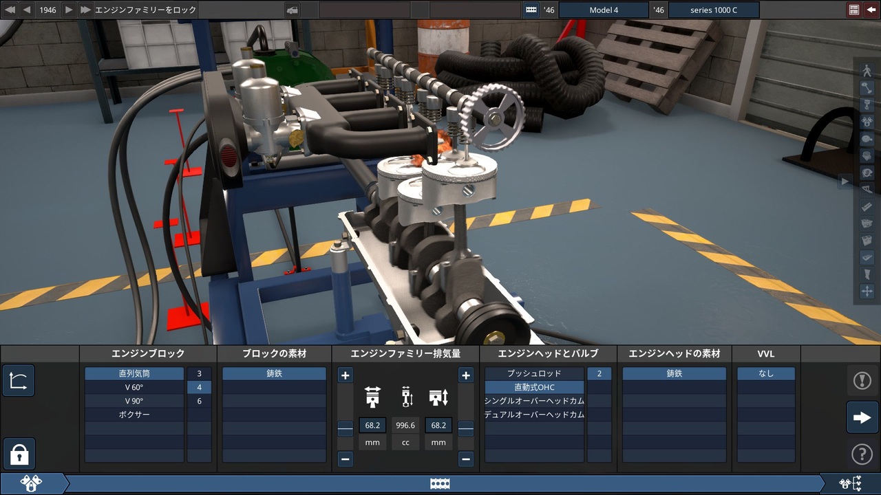The image size is (881, 495).
Task: Click the bore 68.2 mm input field
Action: coord(372,426)
